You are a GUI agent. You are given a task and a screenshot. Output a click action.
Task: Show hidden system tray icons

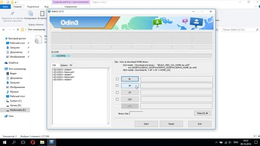pyautogui.click(x=216, y=142)
